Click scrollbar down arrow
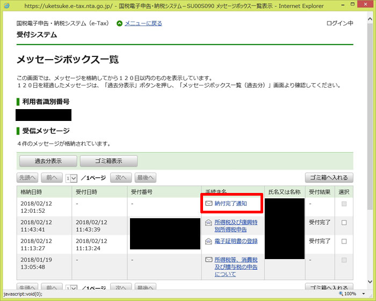Image resolution: width=376 pixels, height=301 pixels. pos(370,282)
